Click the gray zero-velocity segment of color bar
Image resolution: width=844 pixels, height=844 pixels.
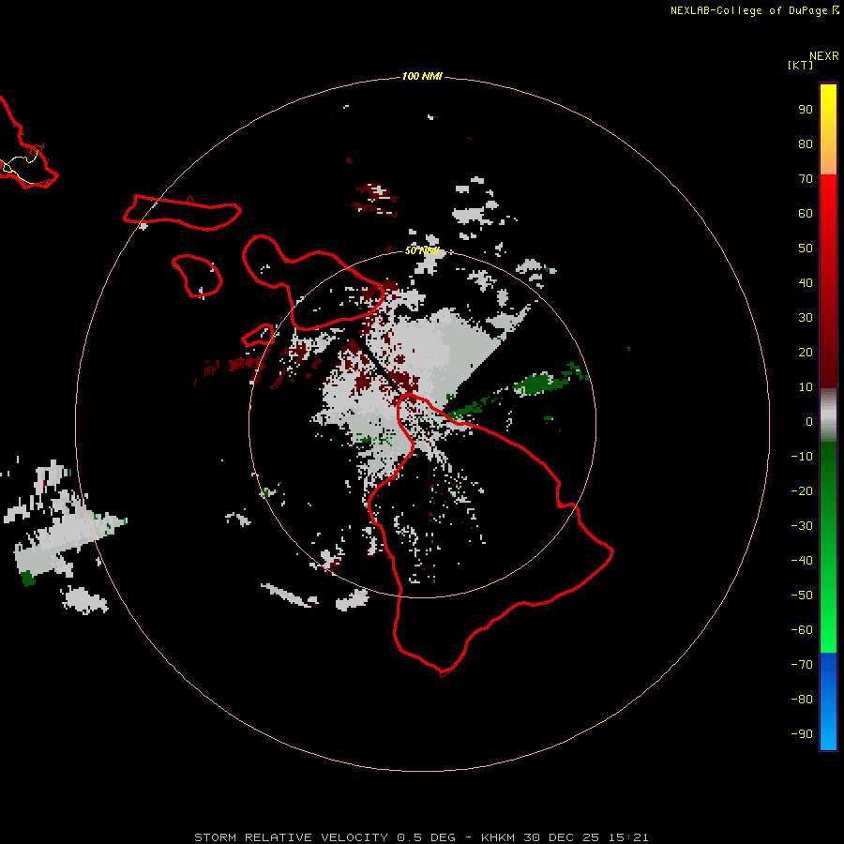tap(828, 415)
